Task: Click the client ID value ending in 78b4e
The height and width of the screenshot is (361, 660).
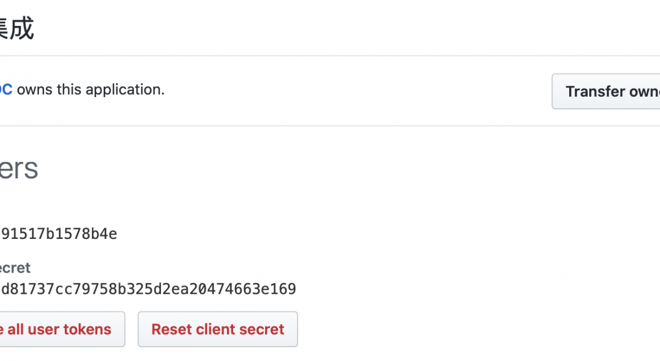Action: tap(58, 234)
